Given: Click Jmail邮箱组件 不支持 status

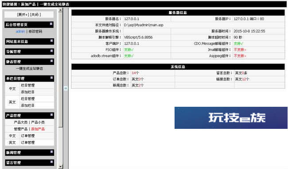Looking at the screenshot, I should [x=240, y=50].
